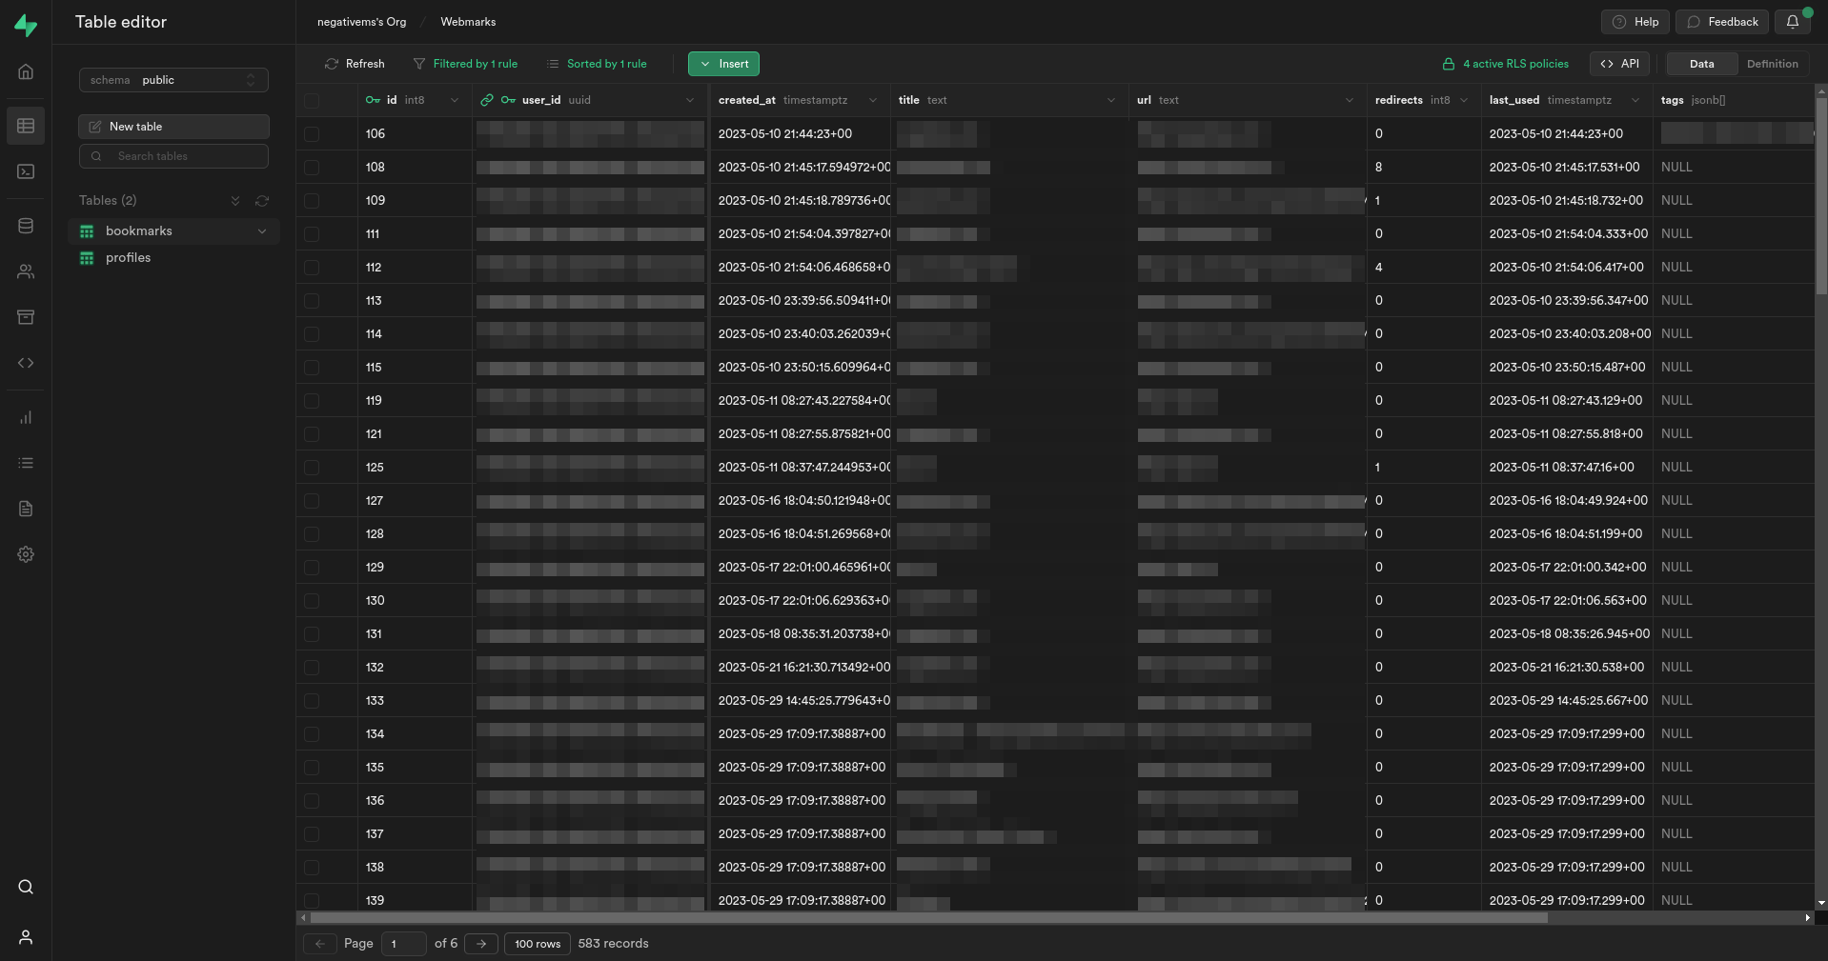This screenshot has width=1828, height=961.
Task: Click the New table button
Action: coord(173,127)
